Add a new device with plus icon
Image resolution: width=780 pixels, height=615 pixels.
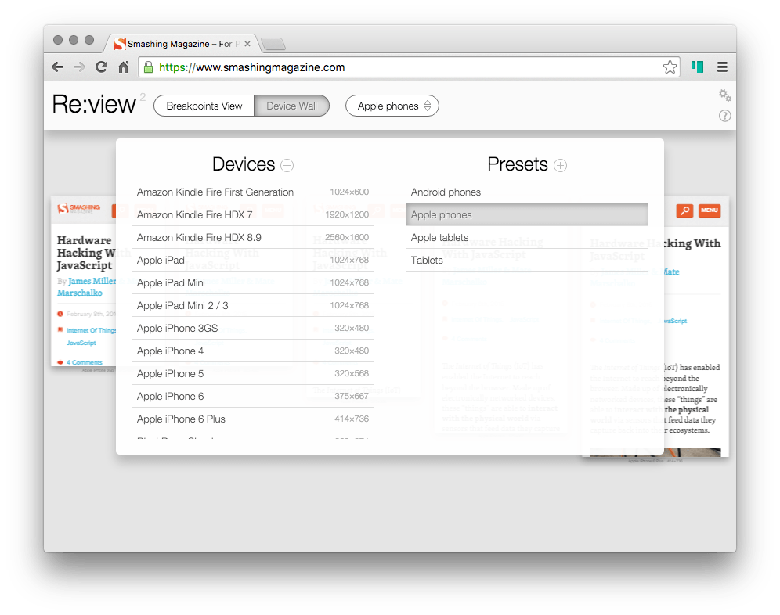tap(287, 165)
